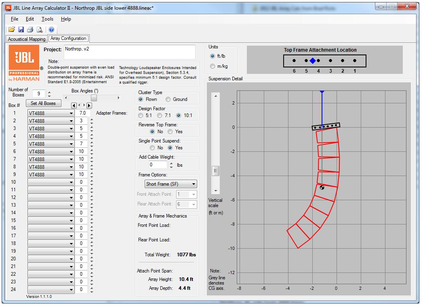423x308 pixels.
Task: Click the large right arrow button under Box Angles
Action: tap(89, 106)
